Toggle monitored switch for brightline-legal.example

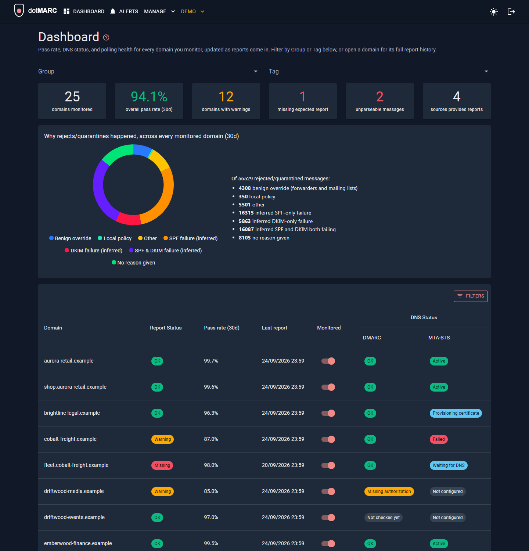(328, 413)
